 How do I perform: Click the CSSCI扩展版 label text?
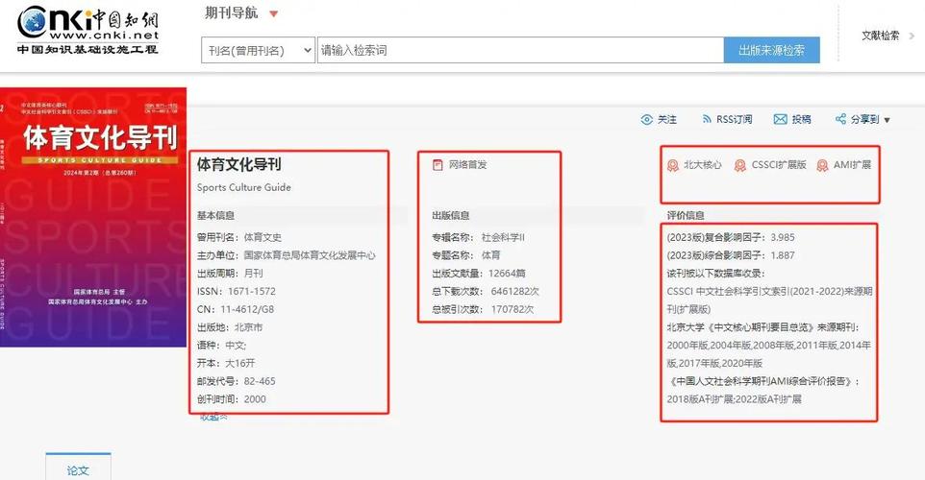pyautogui.click(x=779, y=165)
